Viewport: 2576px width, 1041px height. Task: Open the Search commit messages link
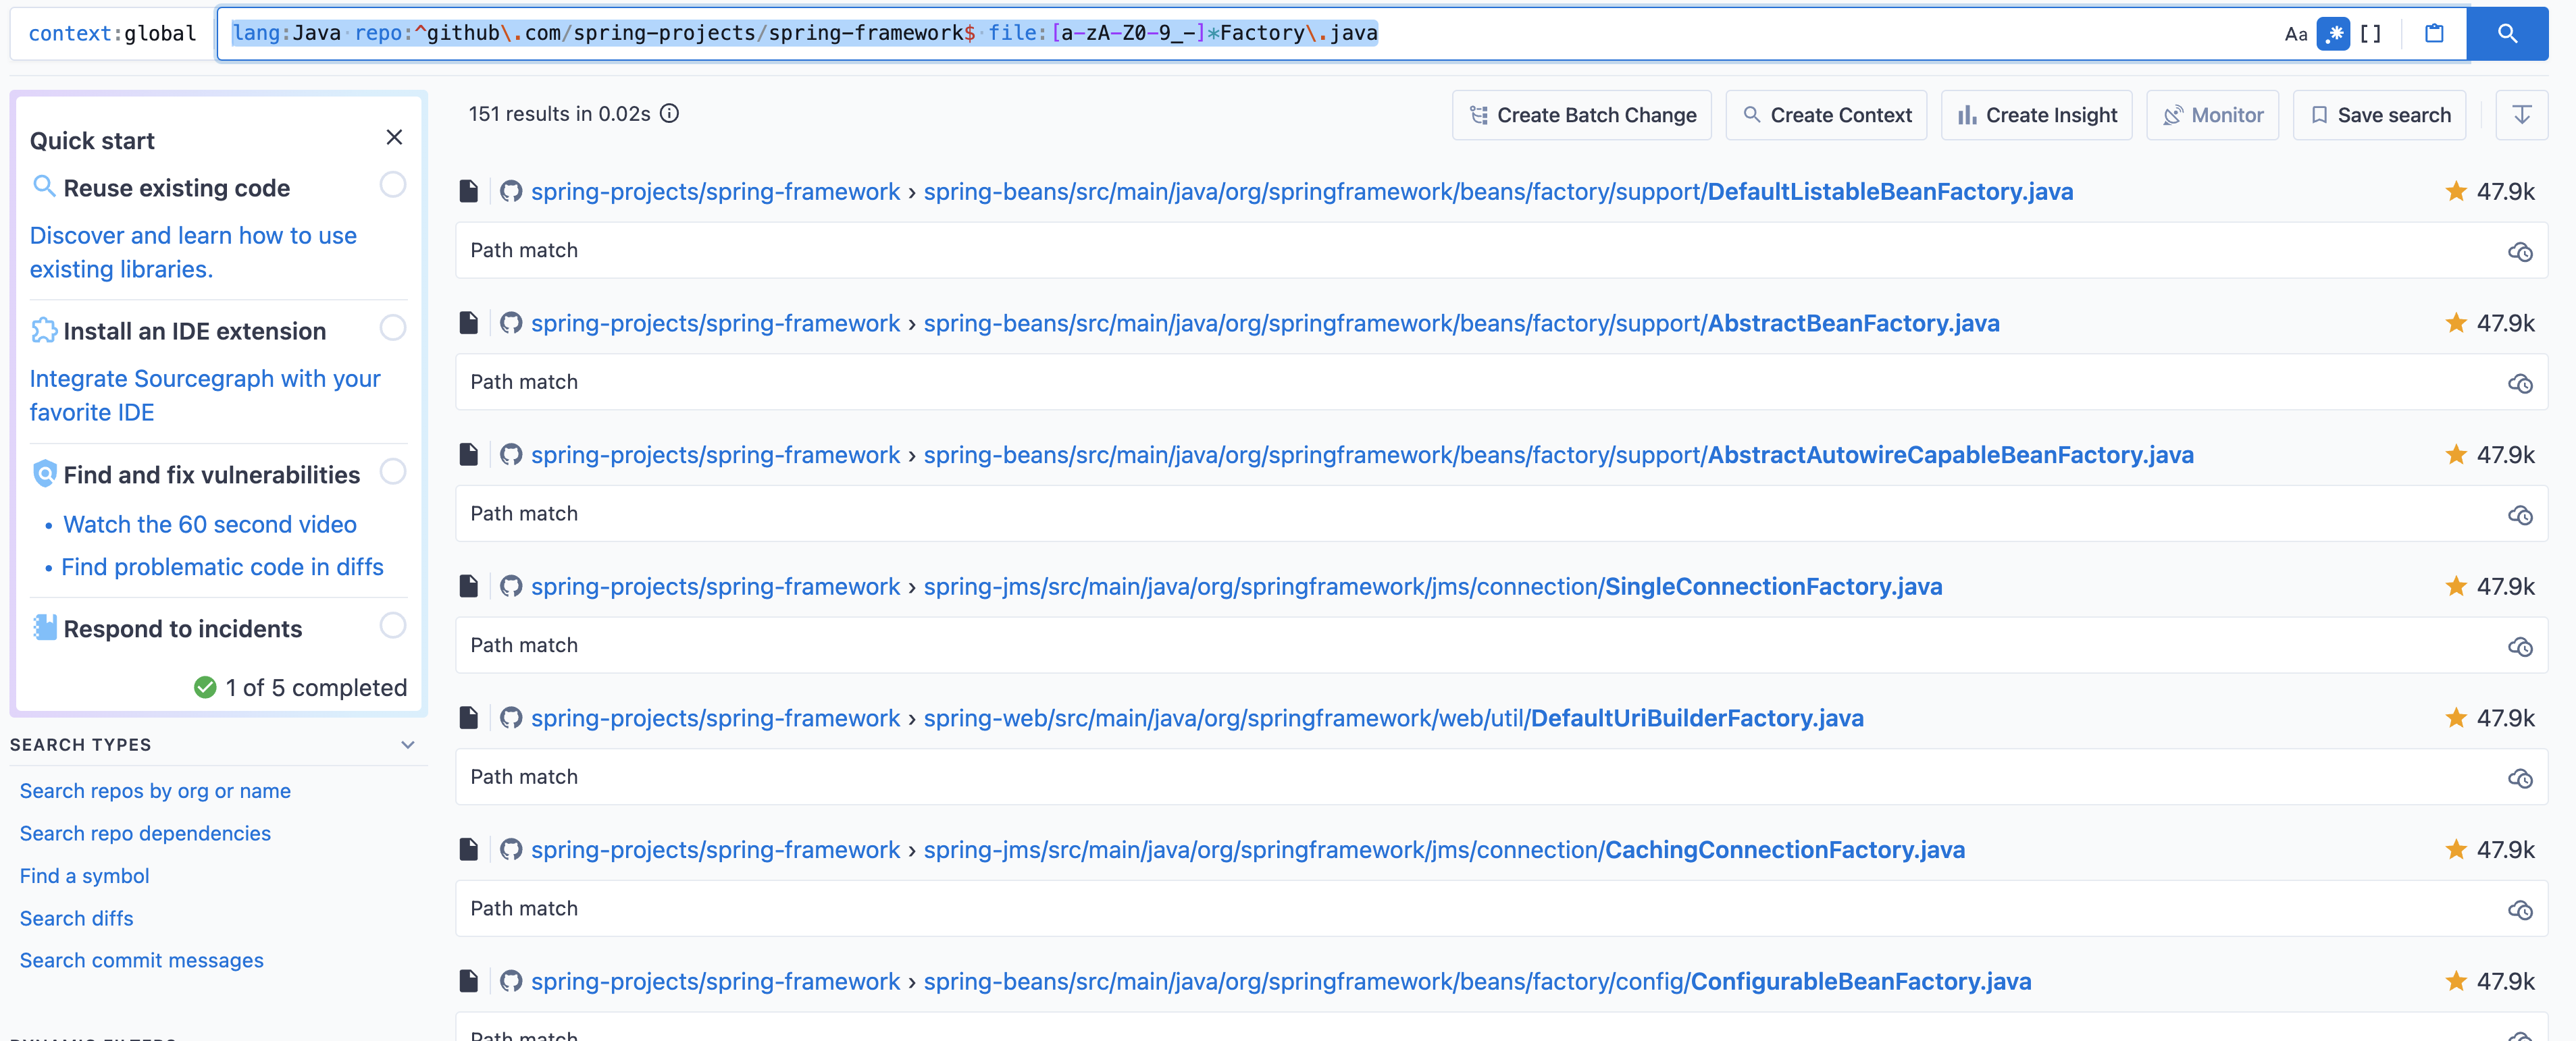(141, 957)
